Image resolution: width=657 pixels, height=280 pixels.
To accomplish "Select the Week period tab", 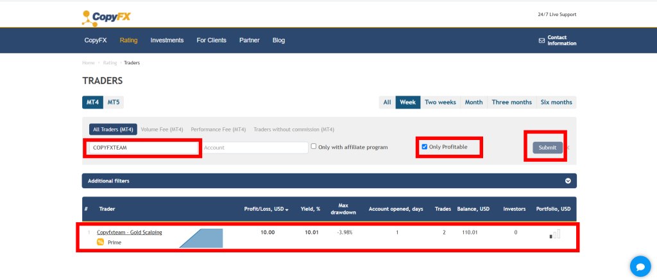I will click(x=407, y=102).
